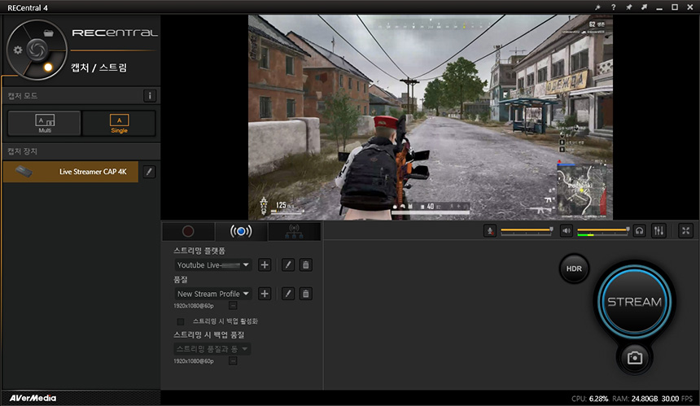Adjust speaker volume slider
This screenshot has width=700, height=406.
603,230
